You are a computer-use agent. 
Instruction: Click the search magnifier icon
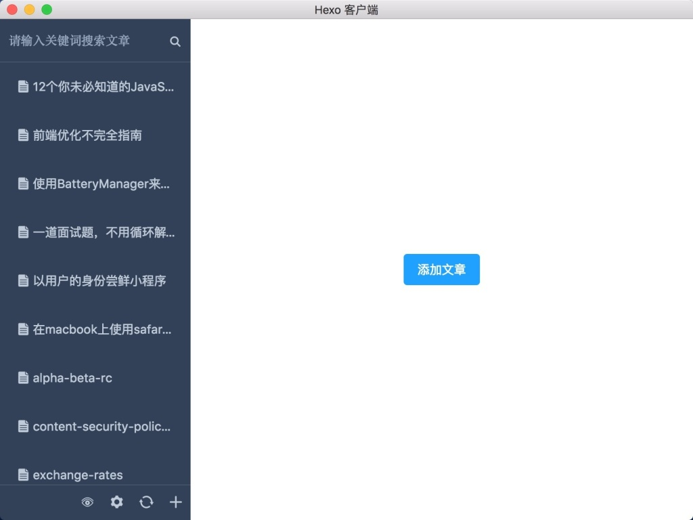pyautogui.click(x=175, y=41)
